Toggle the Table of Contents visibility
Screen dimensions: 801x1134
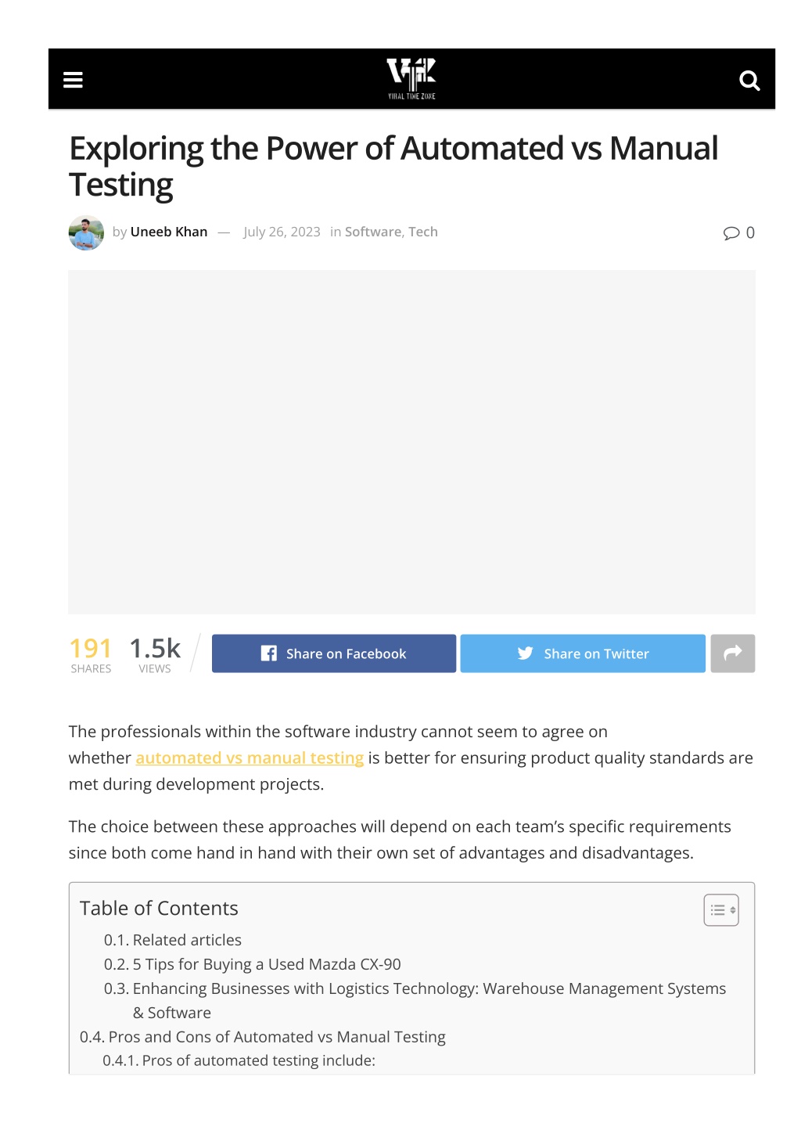click(721, 909)
